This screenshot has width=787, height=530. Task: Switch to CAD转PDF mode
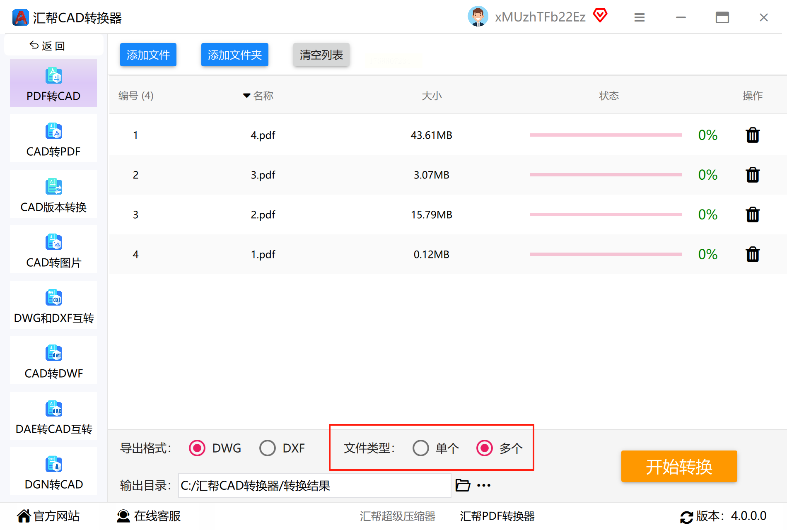coord(53,138)
